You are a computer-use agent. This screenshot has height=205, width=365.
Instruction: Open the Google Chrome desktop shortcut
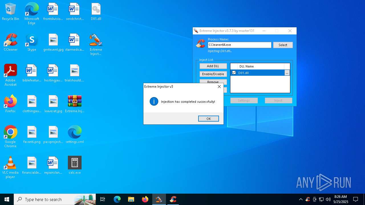(11, 137)
